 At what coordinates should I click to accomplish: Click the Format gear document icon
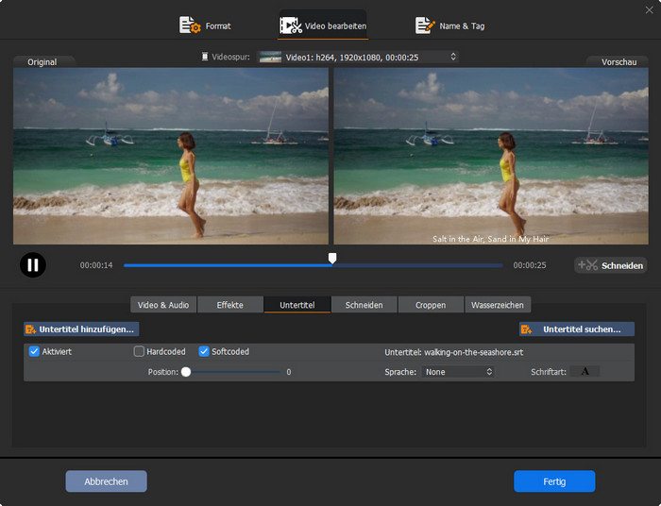[x=190, y=25]
